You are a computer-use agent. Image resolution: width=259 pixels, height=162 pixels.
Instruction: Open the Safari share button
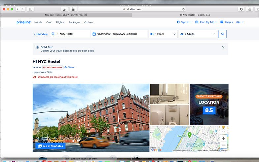pos(249,9)
